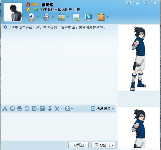The width and height of the screenshot is (161, 150).
Task: Click the 关闭(C) button
Action: tap(78, 145)
